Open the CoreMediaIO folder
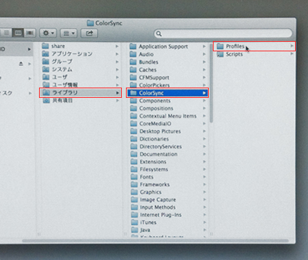This screenshot has height=260, width=308. [x=168, y=124]
